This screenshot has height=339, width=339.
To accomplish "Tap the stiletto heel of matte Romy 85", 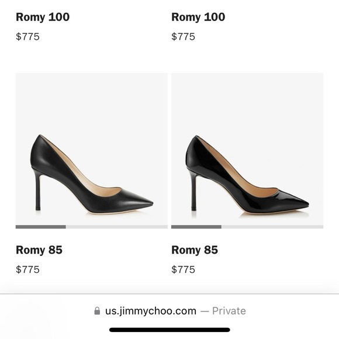I will [x=38, y=191].
